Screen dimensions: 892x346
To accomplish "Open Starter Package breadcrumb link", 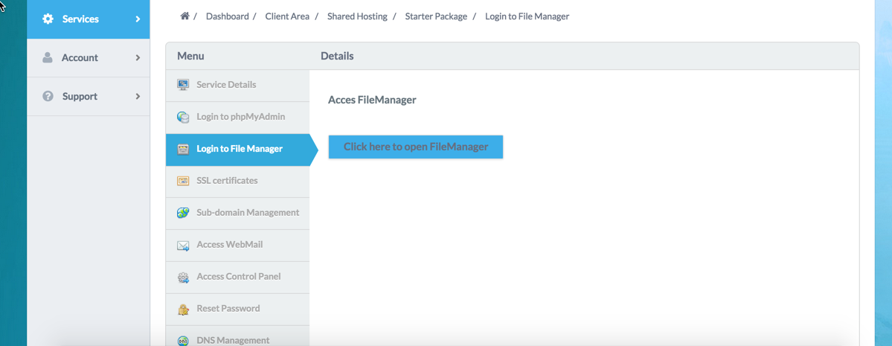I will [436, 16].
